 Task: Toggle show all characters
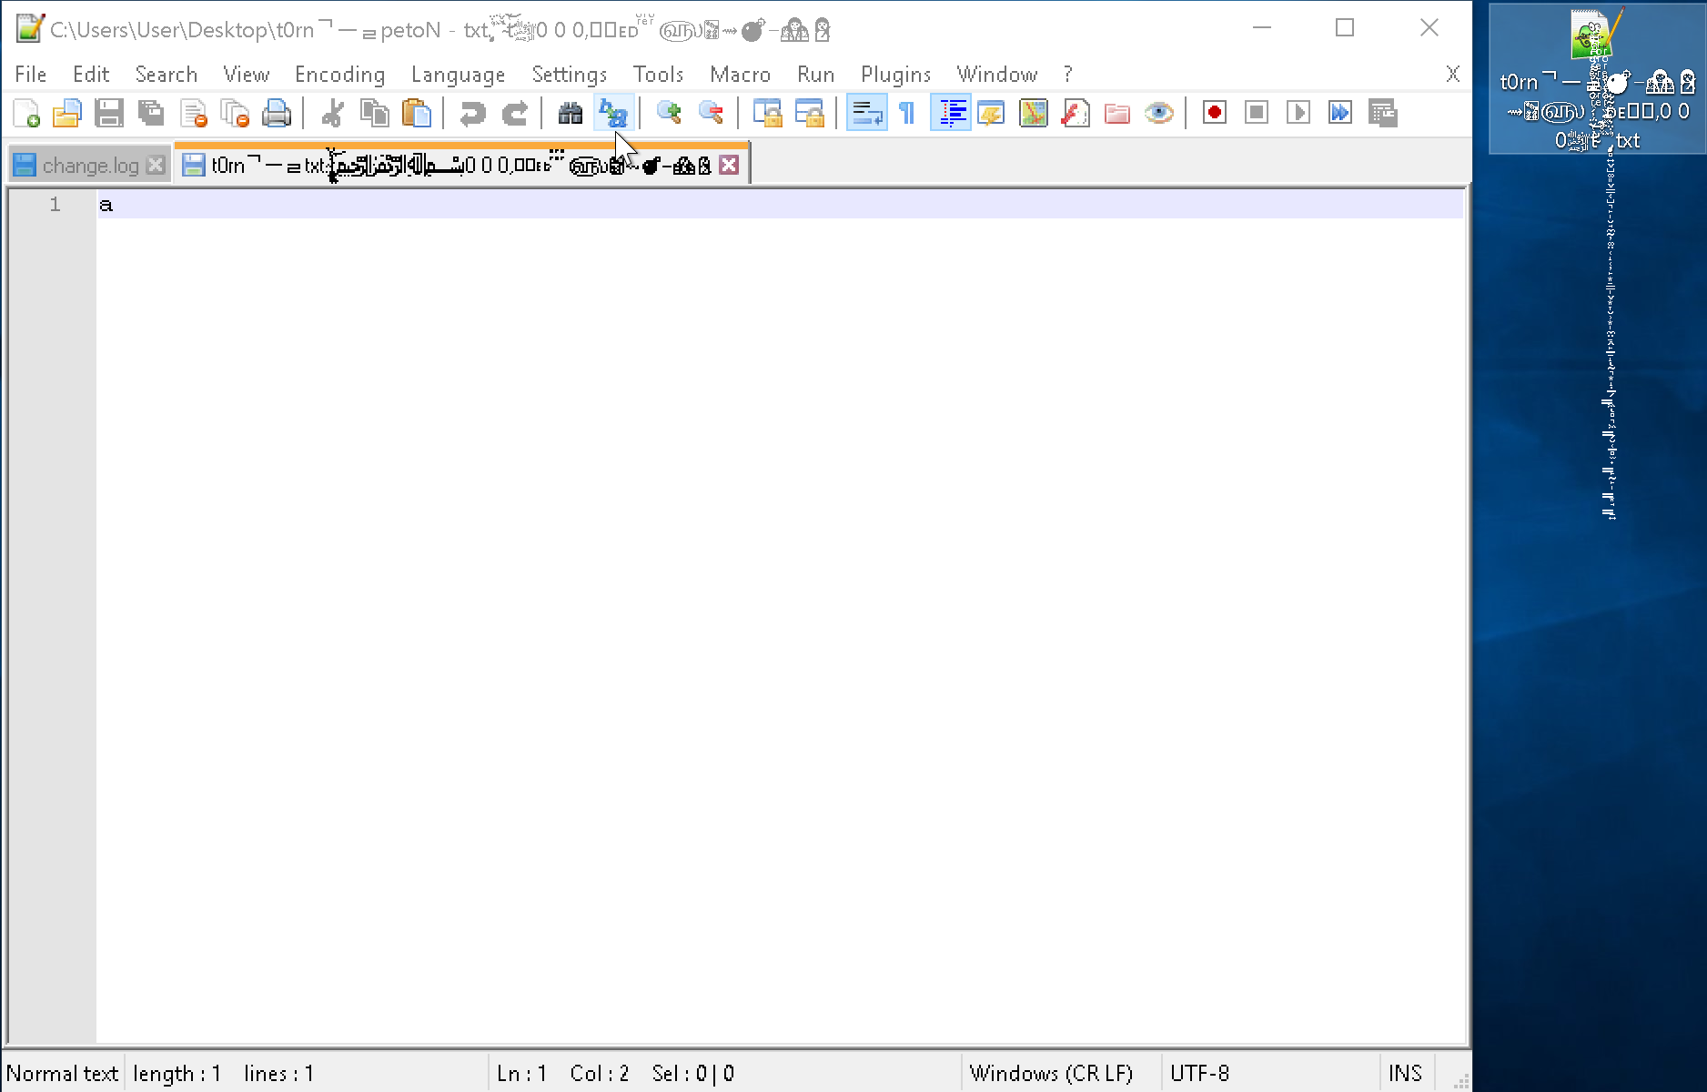pyautogui.click(x=906, y=113)
